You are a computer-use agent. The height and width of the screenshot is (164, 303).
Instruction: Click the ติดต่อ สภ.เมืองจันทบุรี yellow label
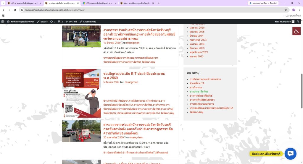pyautogui.click(x=266, y=154)
